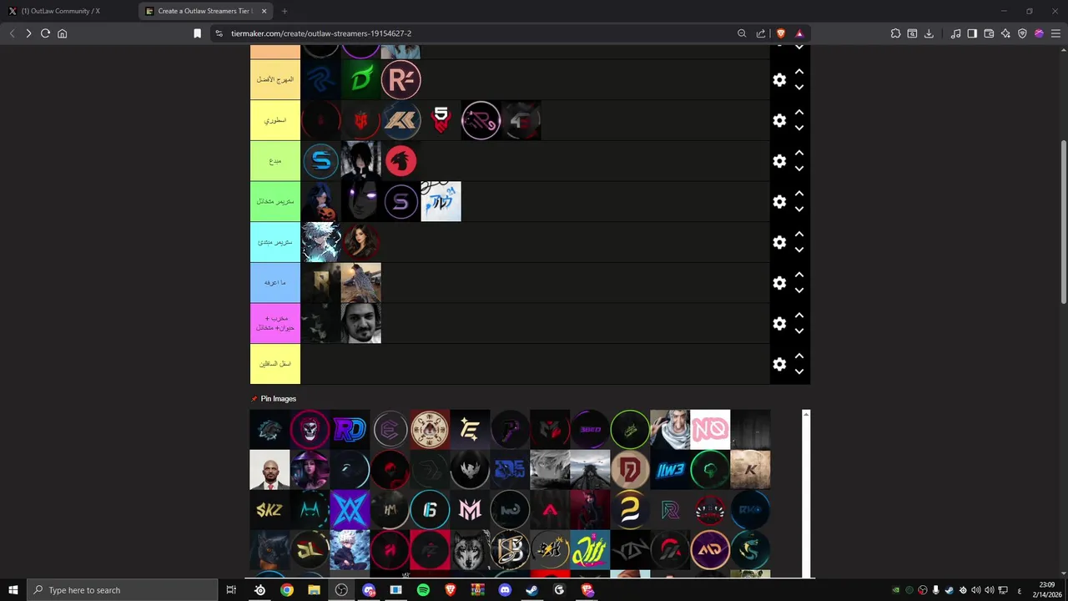
Task: Click the Pin Images label
Action: [278, 399]
